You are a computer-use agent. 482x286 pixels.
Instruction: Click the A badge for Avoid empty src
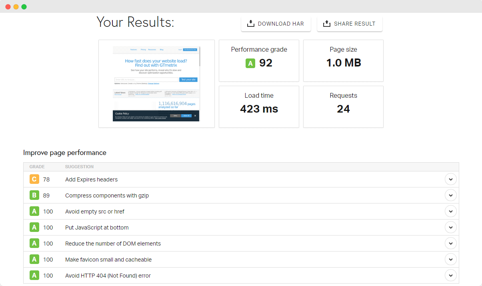click(34, 211)
